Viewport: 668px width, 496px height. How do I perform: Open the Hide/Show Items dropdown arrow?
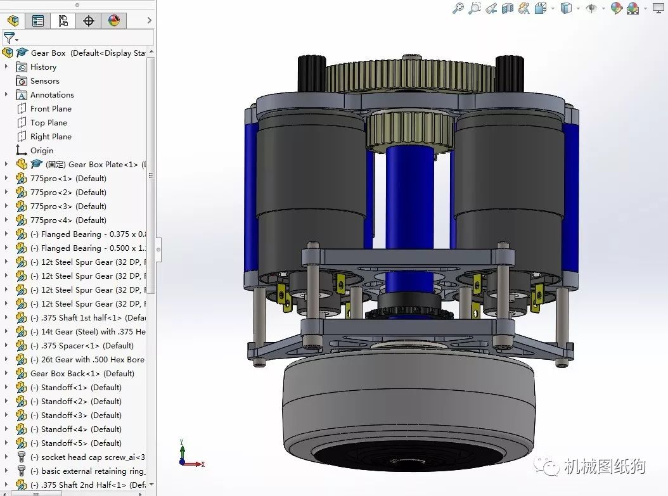[603, 8]
